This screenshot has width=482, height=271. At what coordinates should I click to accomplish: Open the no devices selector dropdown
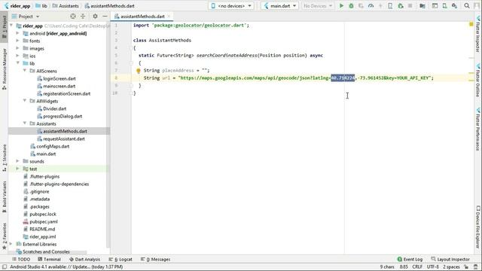pyautogui.click(x=231, y=6)
